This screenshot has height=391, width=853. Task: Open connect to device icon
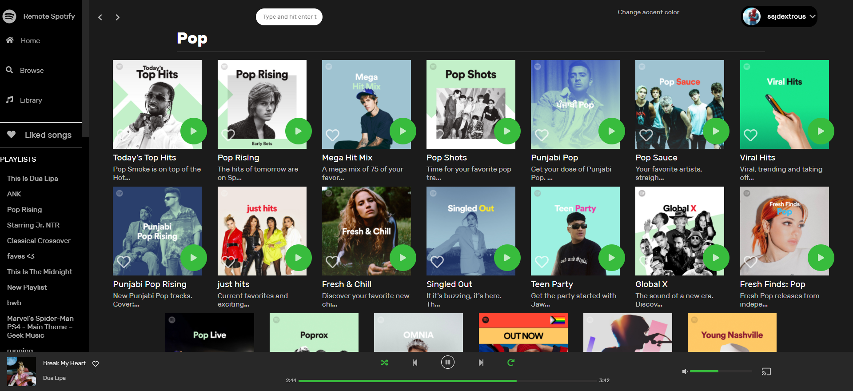coord(766,371)
